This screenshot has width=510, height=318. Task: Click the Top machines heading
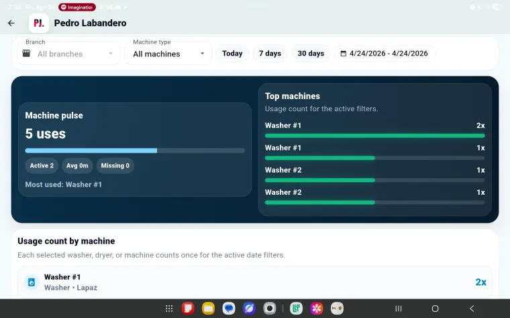tap(293, 96)
